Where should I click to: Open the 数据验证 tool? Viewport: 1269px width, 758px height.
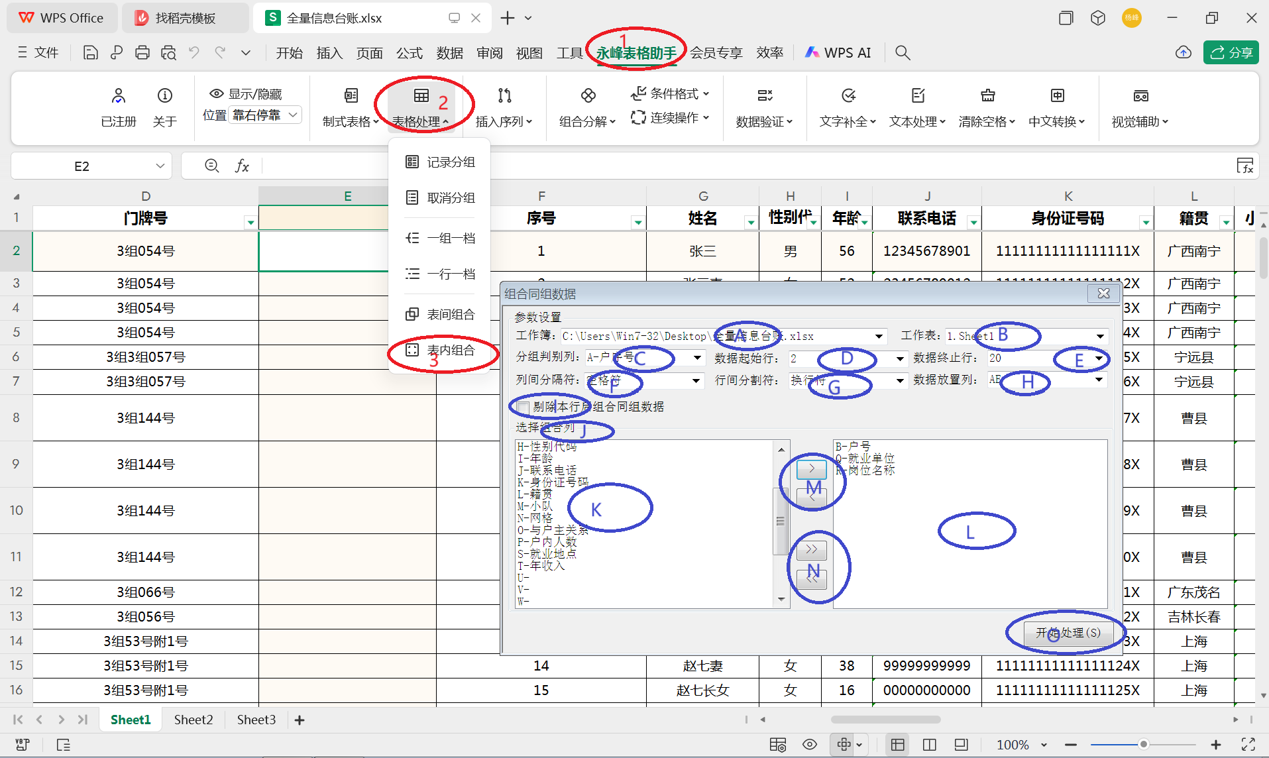[x=763, y=106]
